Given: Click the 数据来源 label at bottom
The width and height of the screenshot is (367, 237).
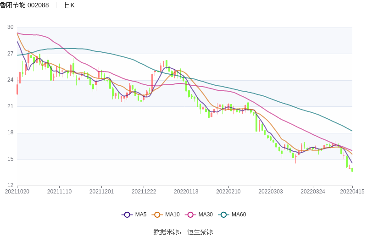Looking at the screenshot, I should (x=167, y=232).
